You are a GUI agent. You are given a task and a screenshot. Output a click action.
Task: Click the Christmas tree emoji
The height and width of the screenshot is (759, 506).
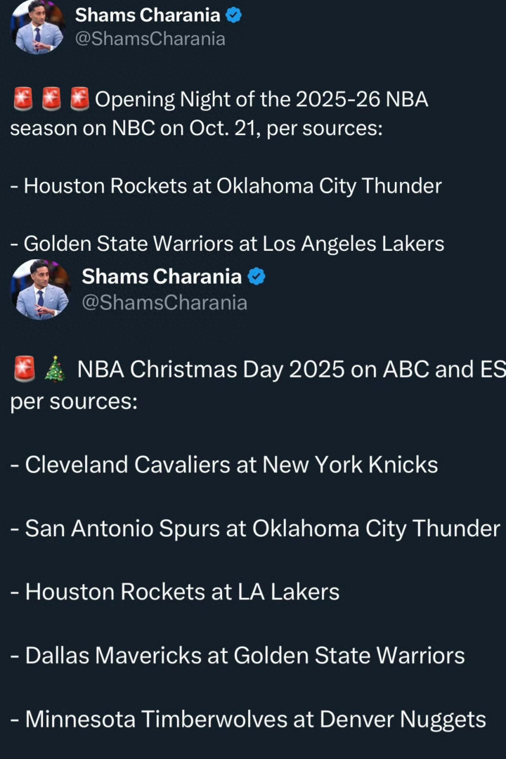tap(55, 369)
